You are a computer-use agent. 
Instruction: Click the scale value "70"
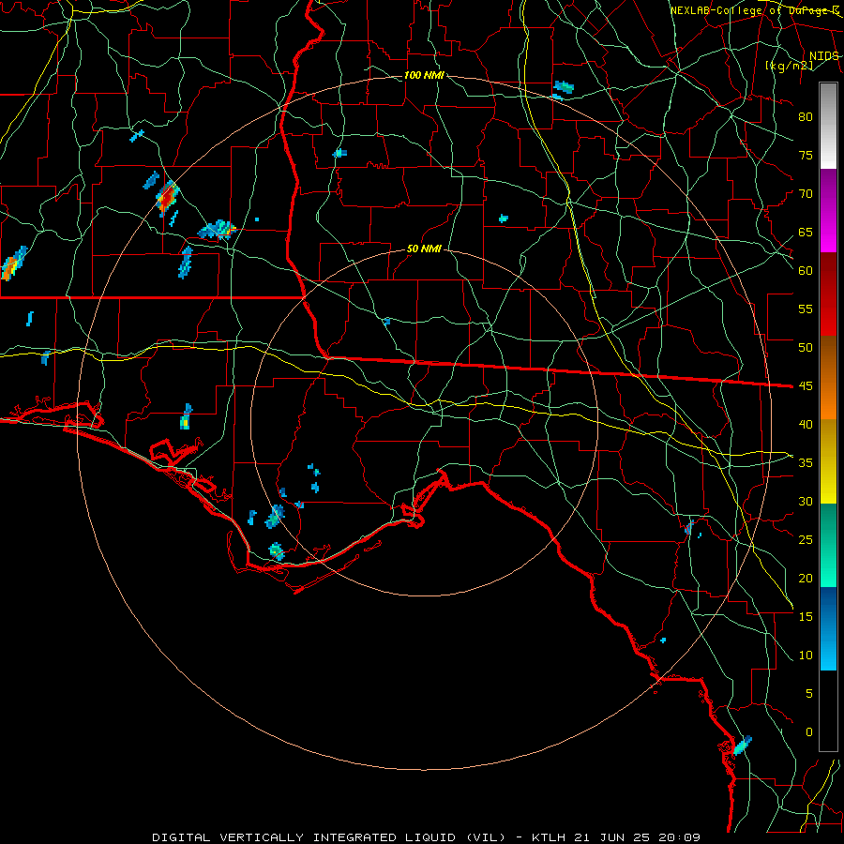806,194
